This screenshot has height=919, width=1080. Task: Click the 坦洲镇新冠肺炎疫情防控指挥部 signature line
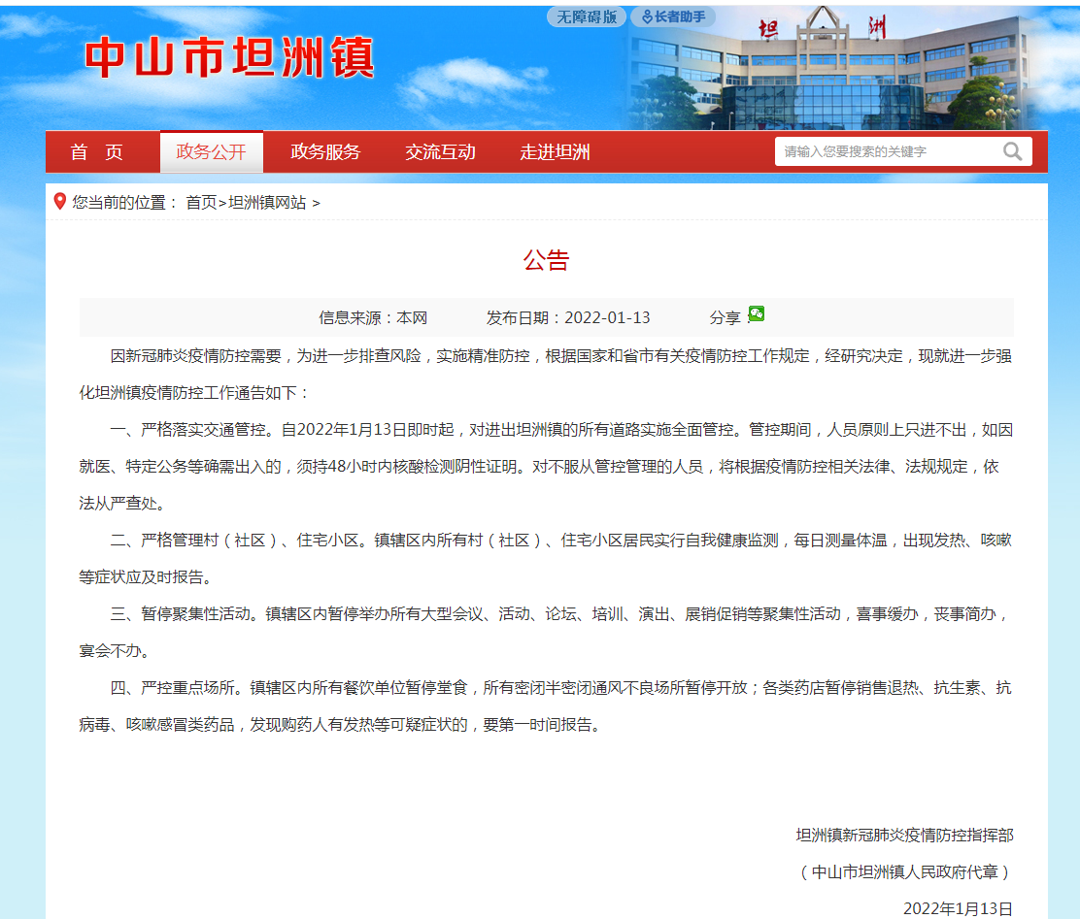click(904, 835)
